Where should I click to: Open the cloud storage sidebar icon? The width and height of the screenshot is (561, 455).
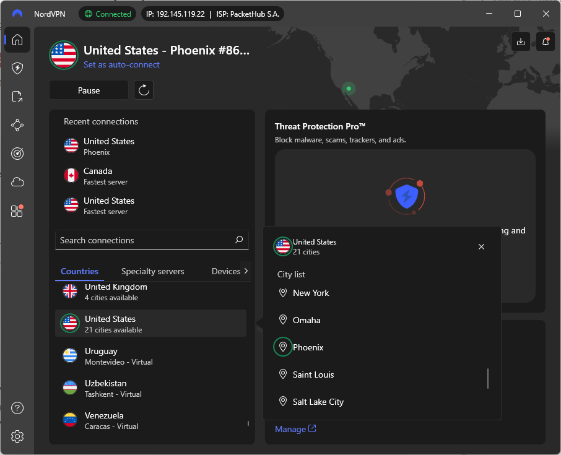(x=17, y=182)
